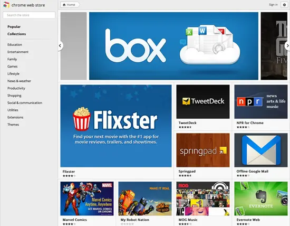Click the TweetDeck title under its tile
The width and height of the screenshot is (290, 226).
(187, 123)
